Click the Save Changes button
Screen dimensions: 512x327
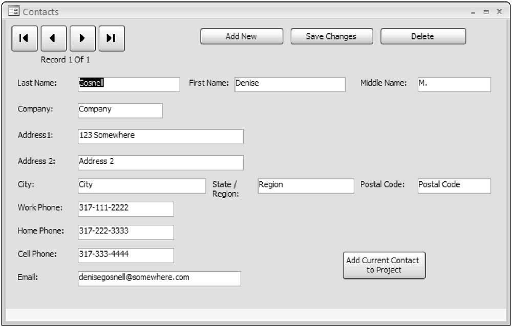331,36
